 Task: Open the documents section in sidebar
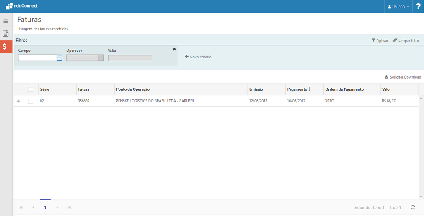tap(5, 33)
